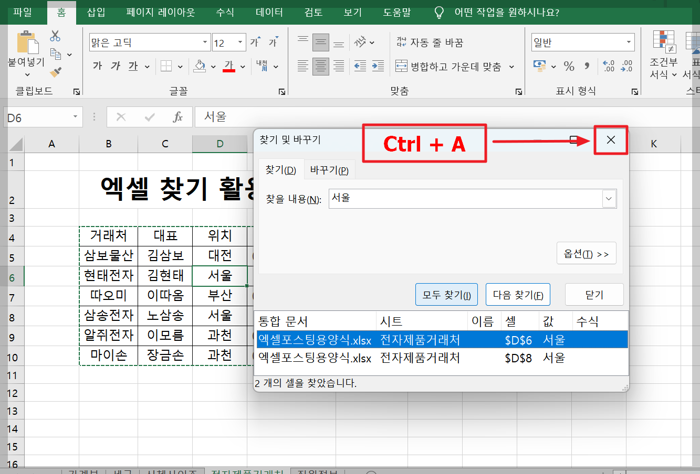Click the 모두 찾기 button
The height and width of the screenshot is (474, 700).
[446, 294]
